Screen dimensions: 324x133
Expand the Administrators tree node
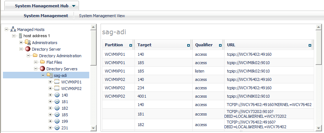(21, 43)
